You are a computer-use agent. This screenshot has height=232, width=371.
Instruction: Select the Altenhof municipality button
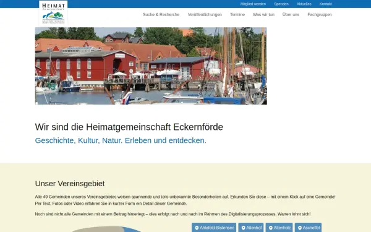(251, 228)
